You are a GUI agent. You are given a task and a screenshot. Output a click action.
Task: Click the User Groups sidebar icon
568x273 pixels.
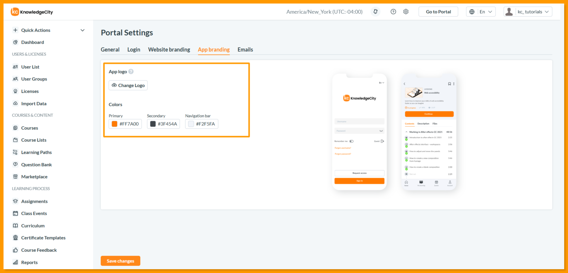pos(15,79)
